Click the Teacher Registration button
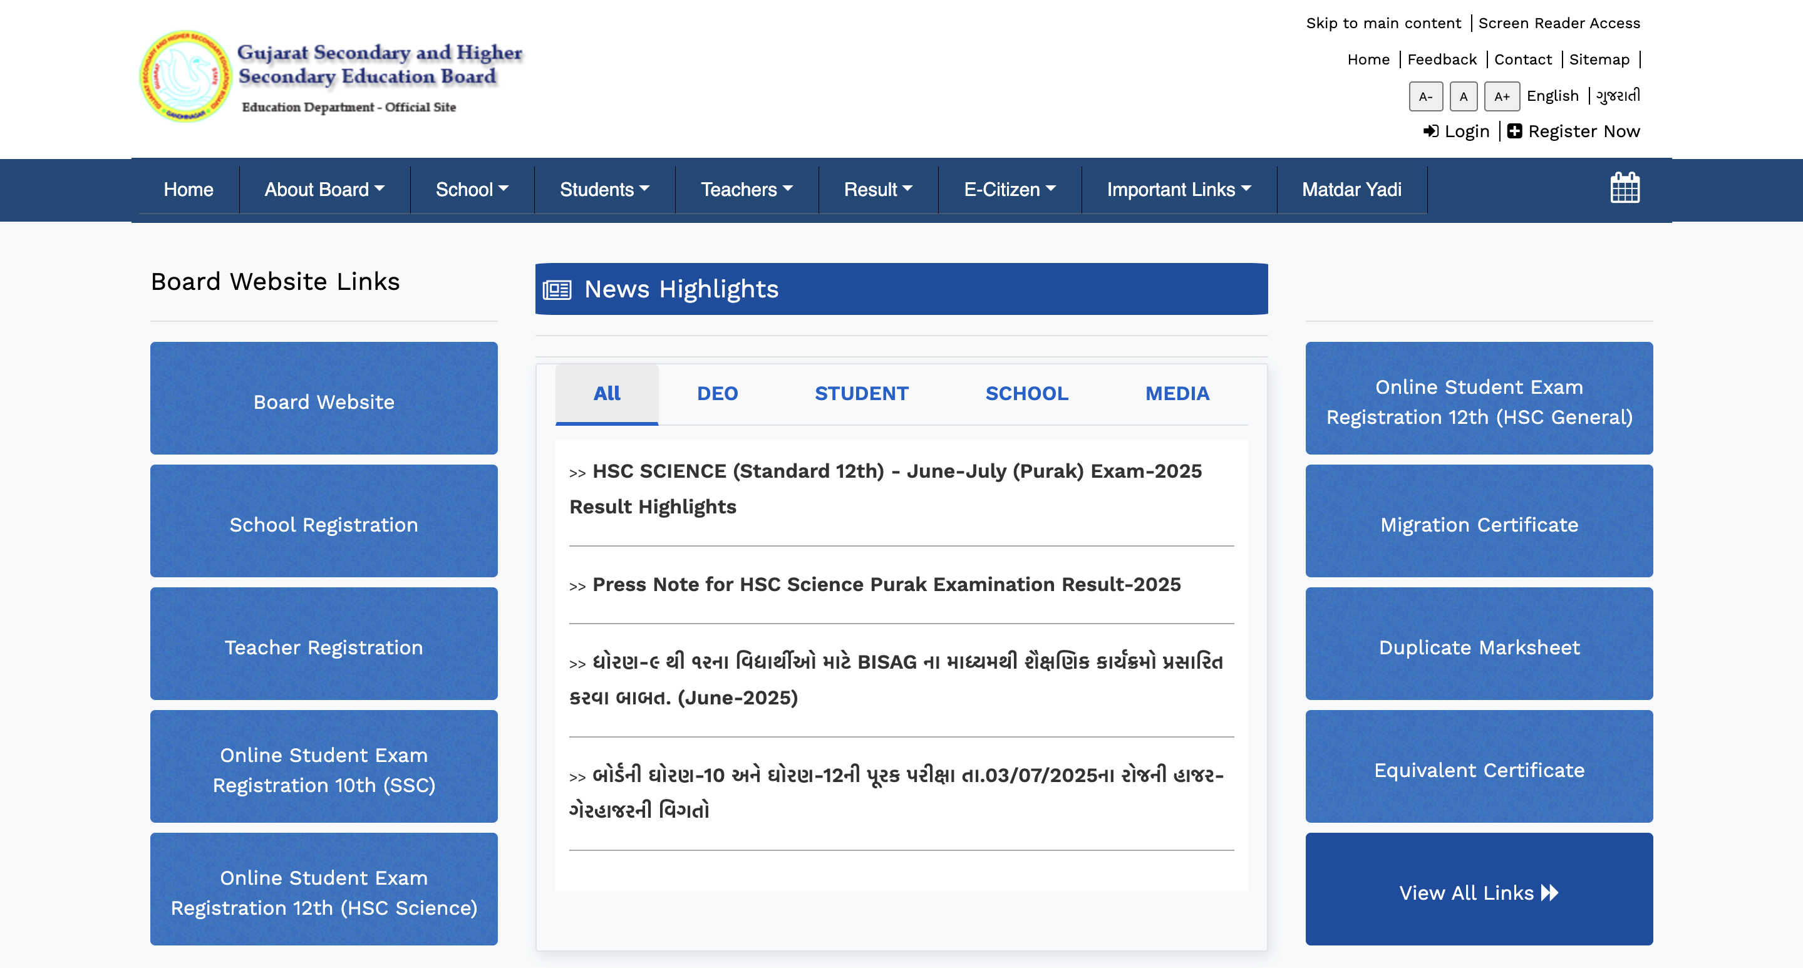Image resolution: width=1803 pixels, height=968 pixels. point(323,647)
